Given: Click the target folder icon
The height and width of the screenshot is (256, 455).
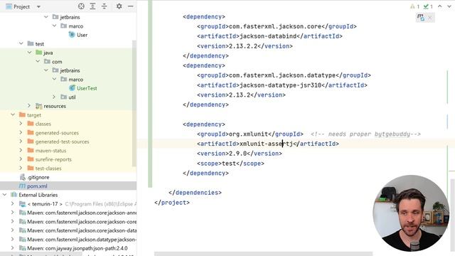Looking at the screenshot, I should coord(22,115).
